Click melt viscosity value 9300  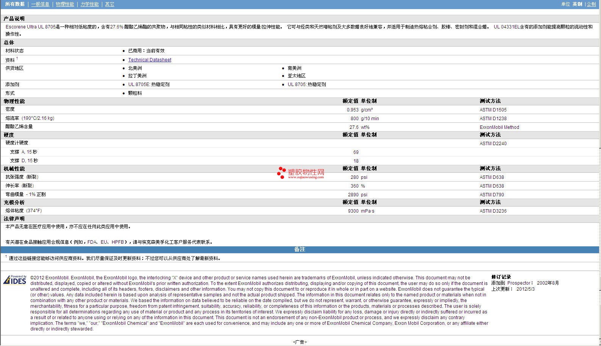tap(353, 211)
